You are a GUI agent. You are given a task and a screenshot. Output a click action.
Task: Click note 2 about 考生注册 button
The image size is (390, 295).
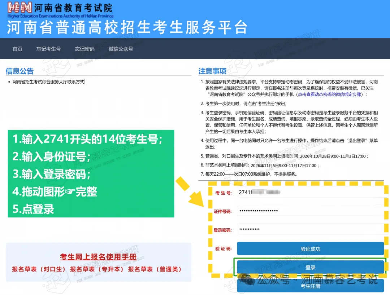(244, 104)
